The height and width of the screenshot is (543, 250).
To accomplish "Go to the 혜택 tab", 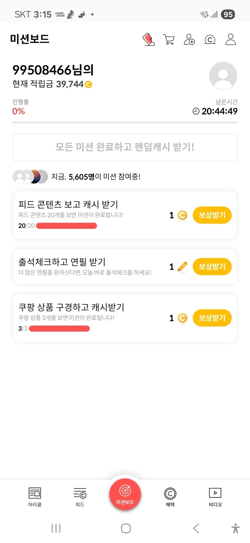I will [170, 497].
